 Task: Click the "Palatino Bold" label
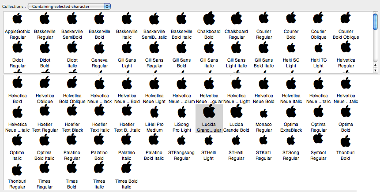click(99, 155)
